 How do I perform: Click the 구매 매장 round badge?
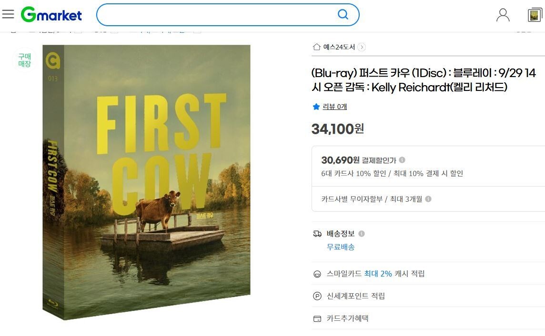pyautogui.click(x=24, y=60)
